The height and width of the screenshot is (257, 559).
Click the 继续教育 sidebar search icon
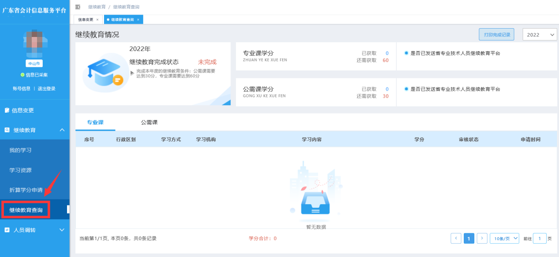[7, 130]
